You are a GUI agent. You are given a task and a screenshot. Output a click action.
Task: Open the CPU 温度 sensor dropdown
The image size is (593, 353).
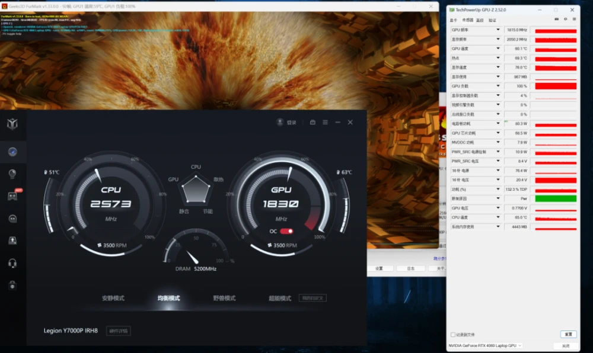(x=498, y=217)
